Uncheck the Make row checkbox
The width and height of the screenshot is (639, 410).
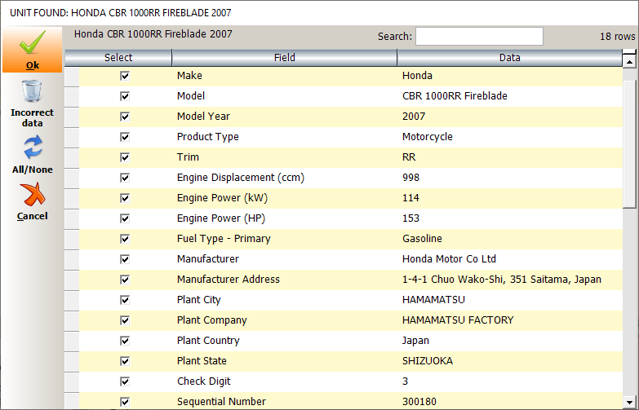coord(125,76)
